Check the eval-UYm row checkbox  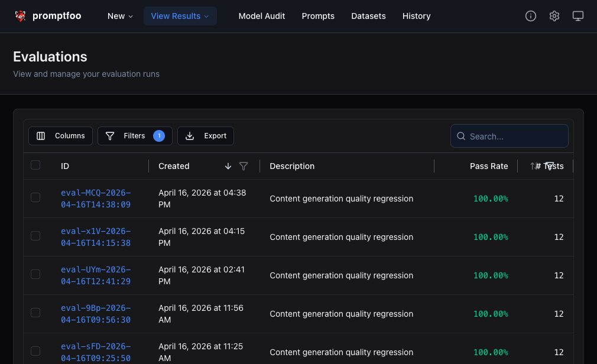pos(35,274)
